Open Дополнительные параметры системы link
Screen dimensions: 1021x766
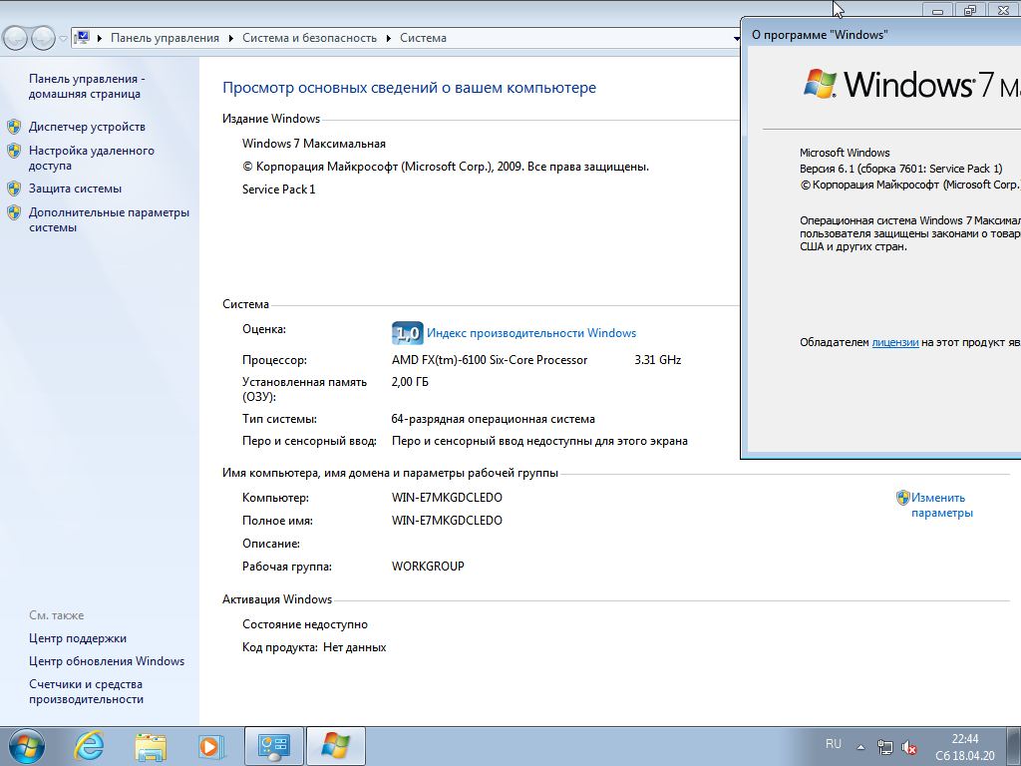pos(109,219)
